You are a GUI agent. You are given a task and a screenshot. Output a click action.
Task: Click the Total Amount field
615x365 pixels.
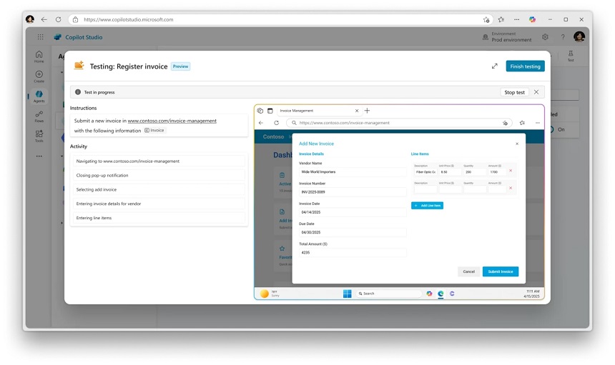353,253
